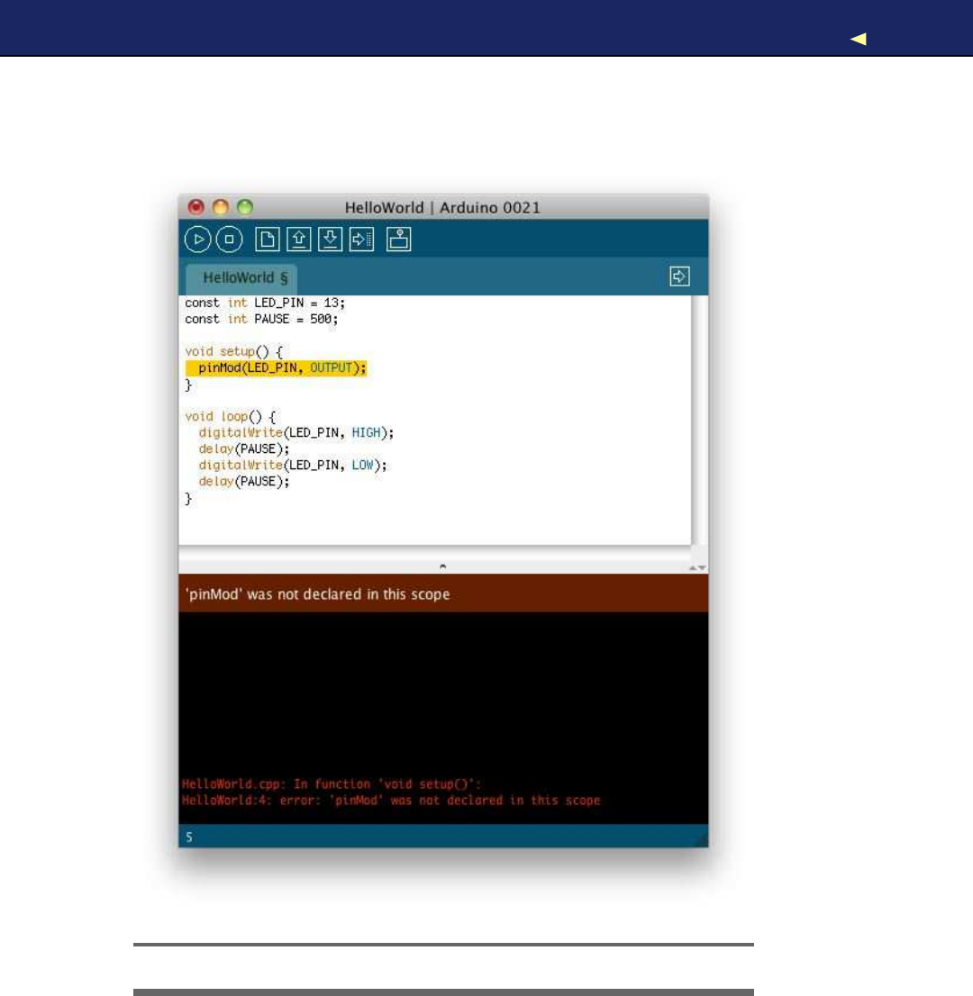Click the 'void setup() {' line
Image resolution: width=973 pixels, height=996 pixels.
(234, 351)
